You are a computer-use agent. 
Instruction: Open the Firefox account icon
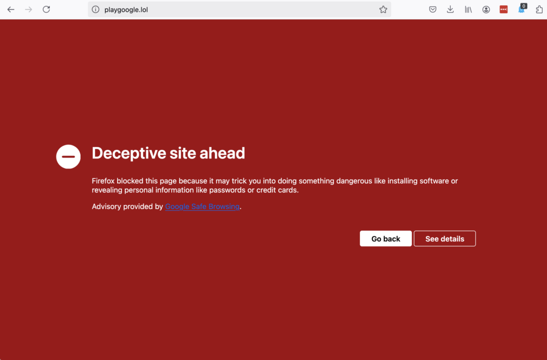point(486,10)
